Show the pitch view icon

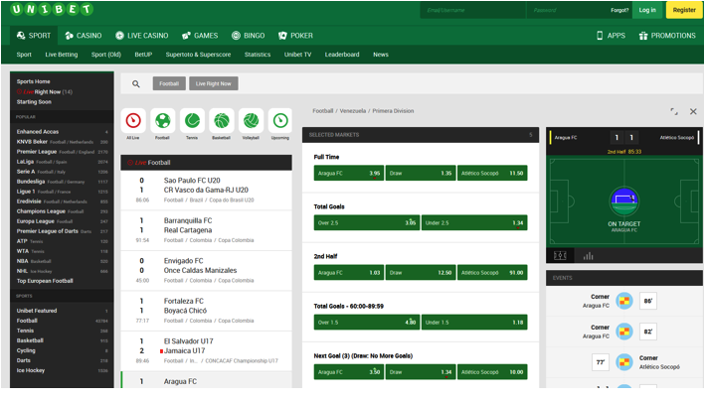pyautogui.click(x=560, y=255)
